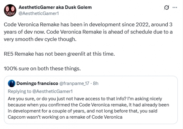Screen dimensions: 183x129
Task: Click the quoted text line starting Are you sure
Action: click(x=85, y=99)
